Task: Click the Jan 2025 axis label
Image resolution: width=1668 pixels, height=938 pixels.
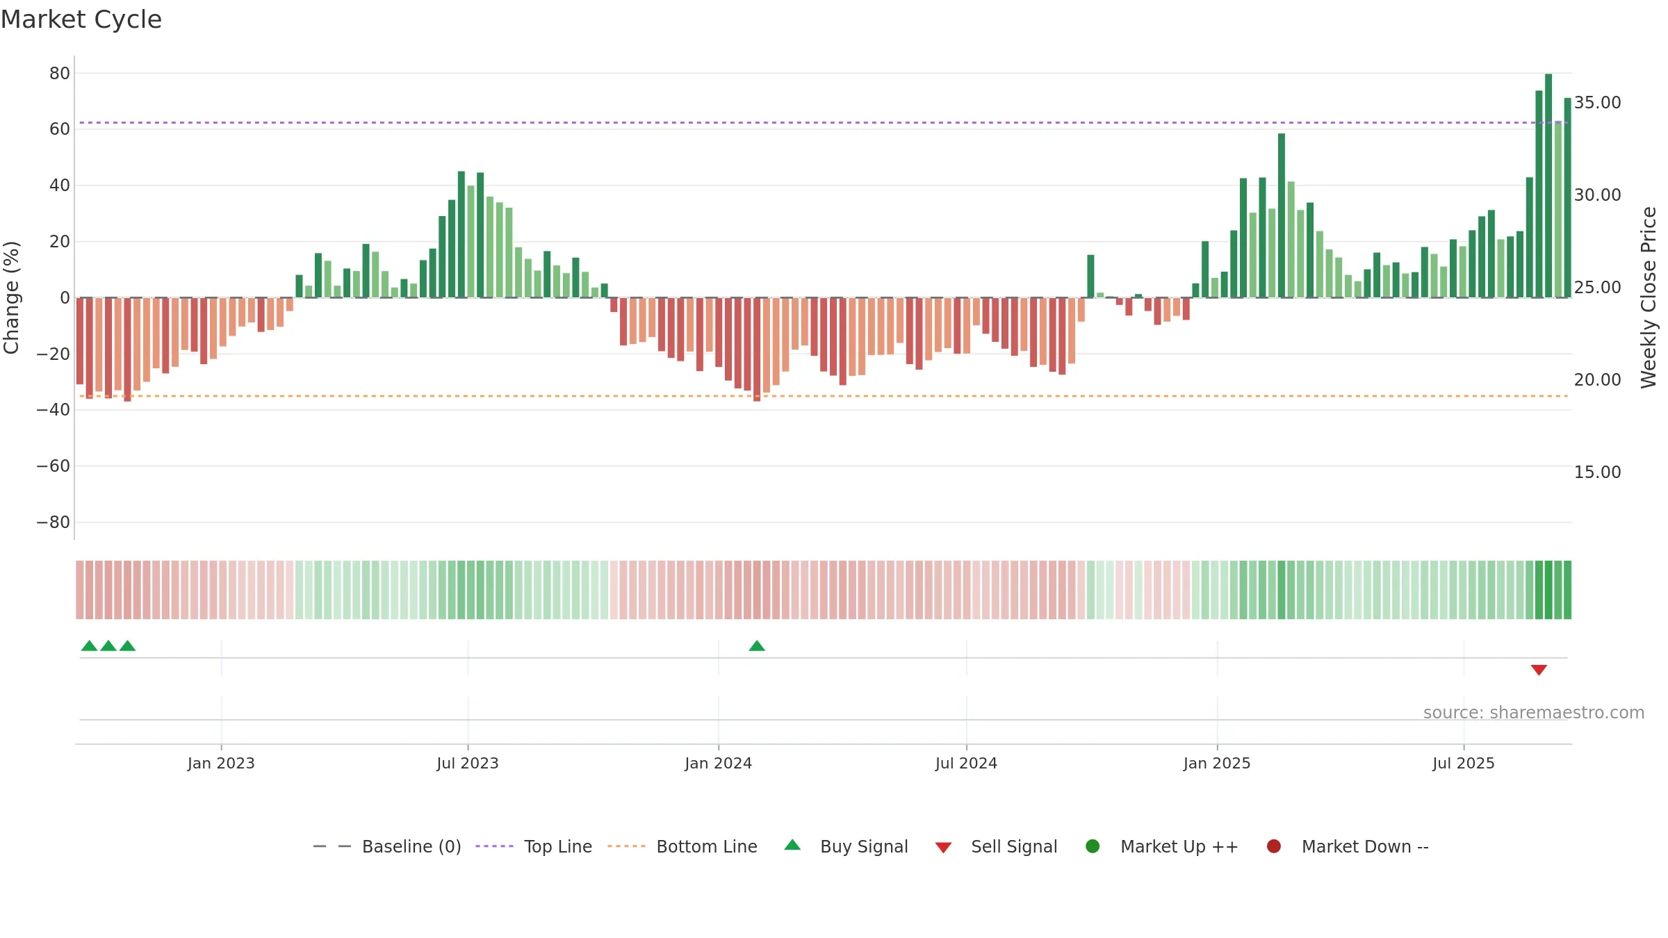Action: pyautogui.click(x=1217, y=763)
